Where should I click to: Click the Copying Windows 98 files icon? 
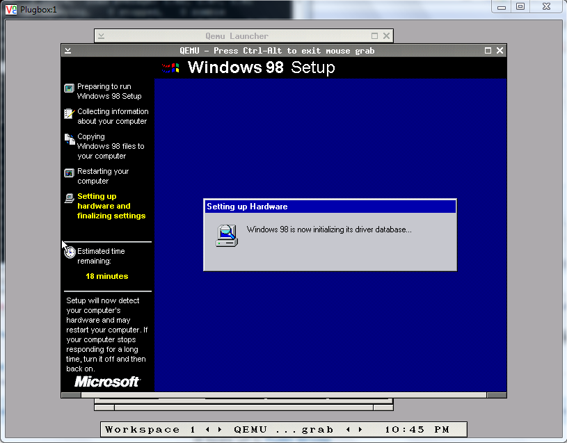(x=70, y=139)
